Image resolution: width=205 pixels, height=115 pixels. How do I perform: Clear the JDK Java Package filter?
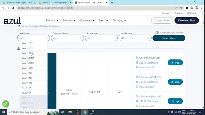[x=149, y=38]
